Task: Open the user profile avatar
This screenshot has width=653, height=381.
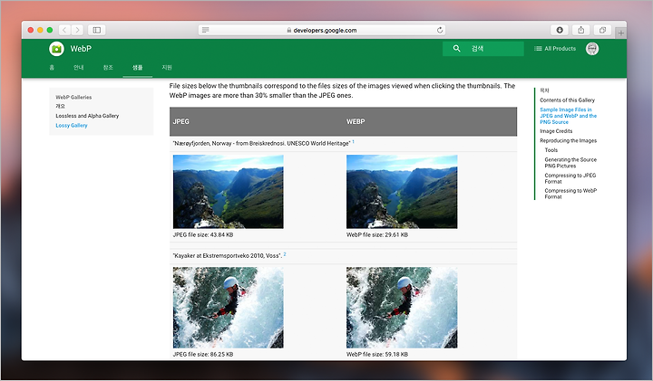Action: click(x=592, y=49)
